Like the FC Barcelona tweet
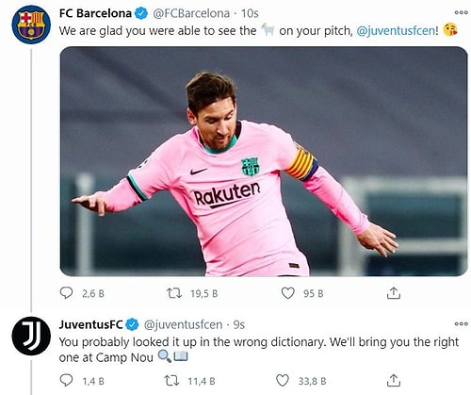This screenshot has height=395, width=471. [x=287, y=293]
